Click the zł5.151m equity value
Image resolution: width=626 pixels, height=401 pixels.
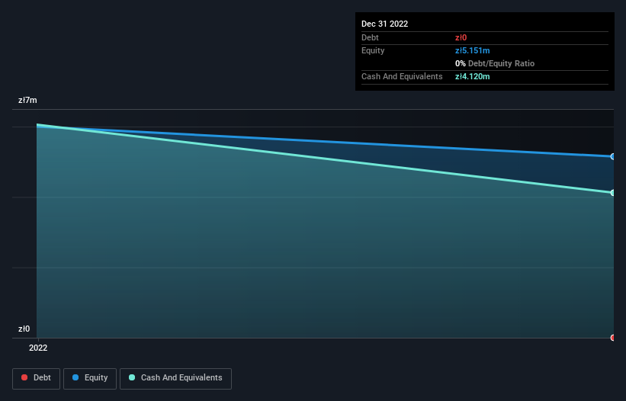(x=472, y=50)
